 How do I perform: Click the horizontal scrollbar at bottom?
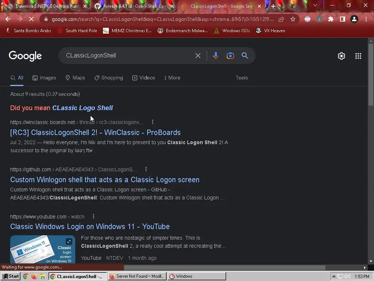pos(224,267)
